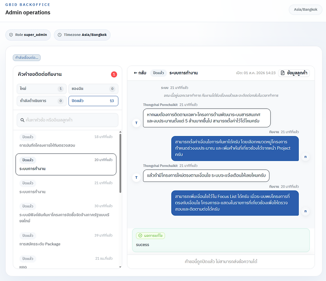
Task: Select the ของฉัน queue filter tab
Action: (x=93, y=89)
